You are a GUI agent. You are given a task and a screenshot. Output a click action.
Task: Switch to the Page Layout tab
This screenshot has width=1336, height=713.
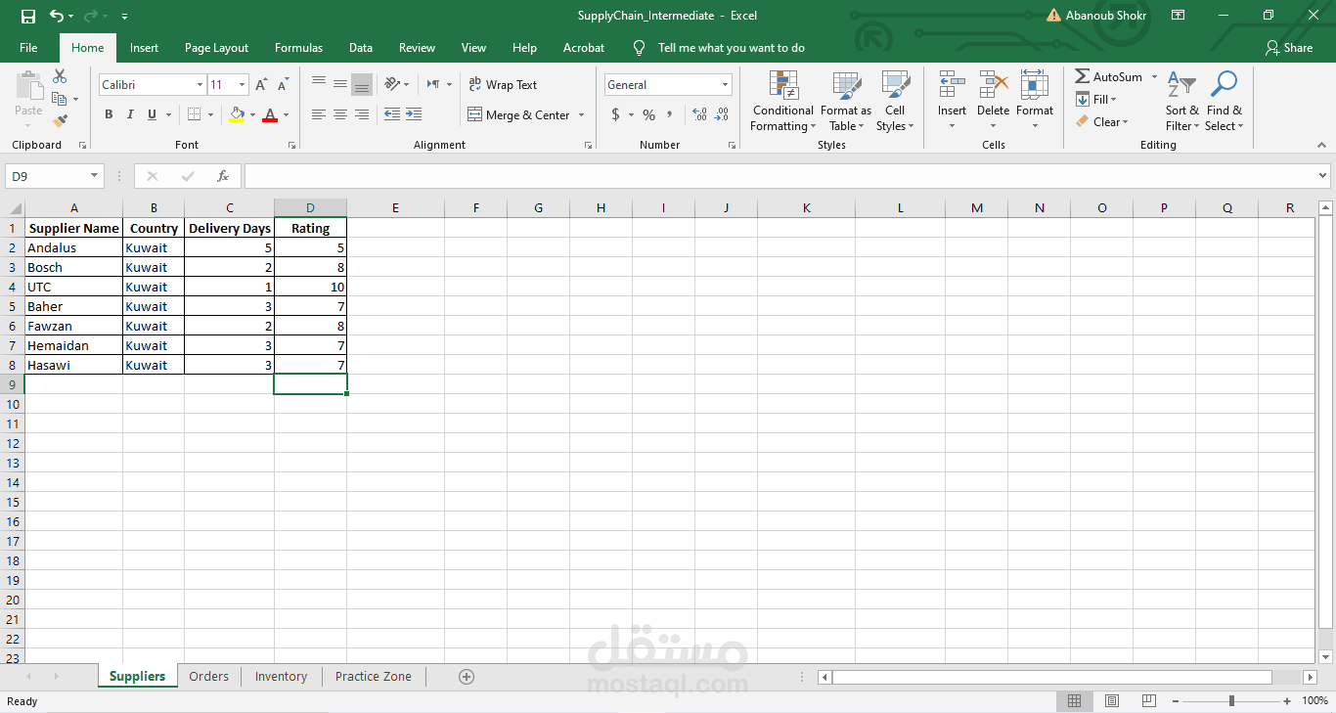[x=216, y=48]
